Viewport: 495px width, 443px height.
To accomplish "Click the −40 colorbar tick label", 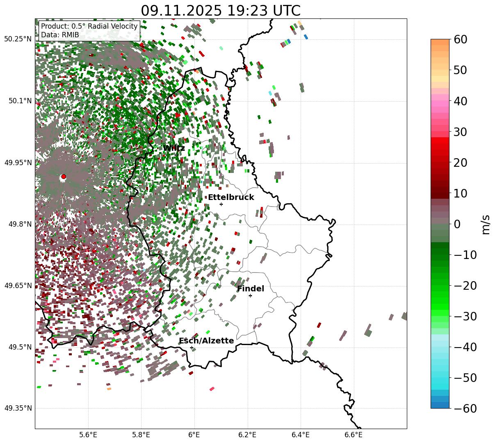I will (465, 347).
